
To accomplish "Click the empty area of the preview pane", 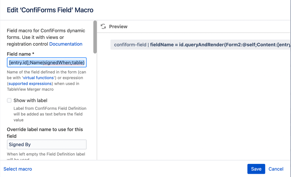I will (x=194, y=104).
